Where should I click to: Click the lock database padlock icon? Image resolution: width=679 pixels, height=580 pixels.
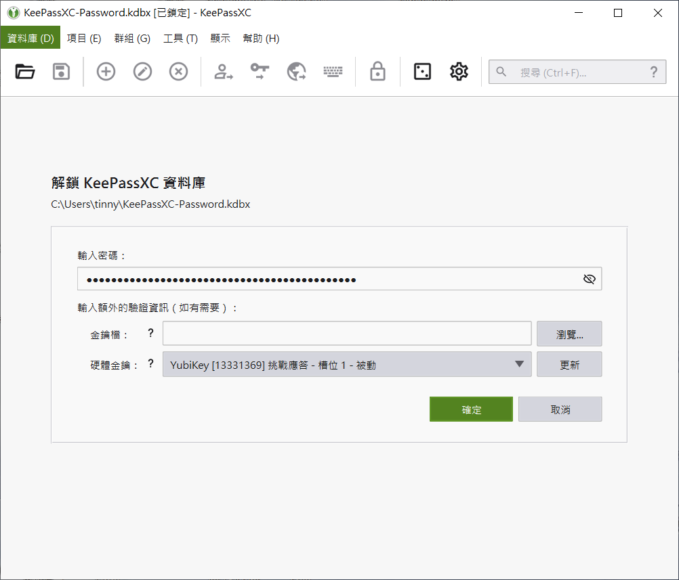(x=377, y=71)
